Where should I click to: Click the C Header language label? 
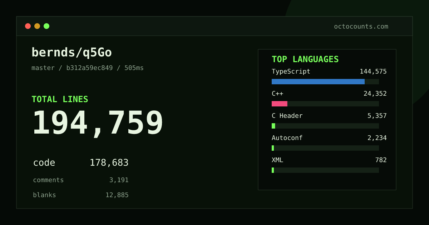[287, 116]
